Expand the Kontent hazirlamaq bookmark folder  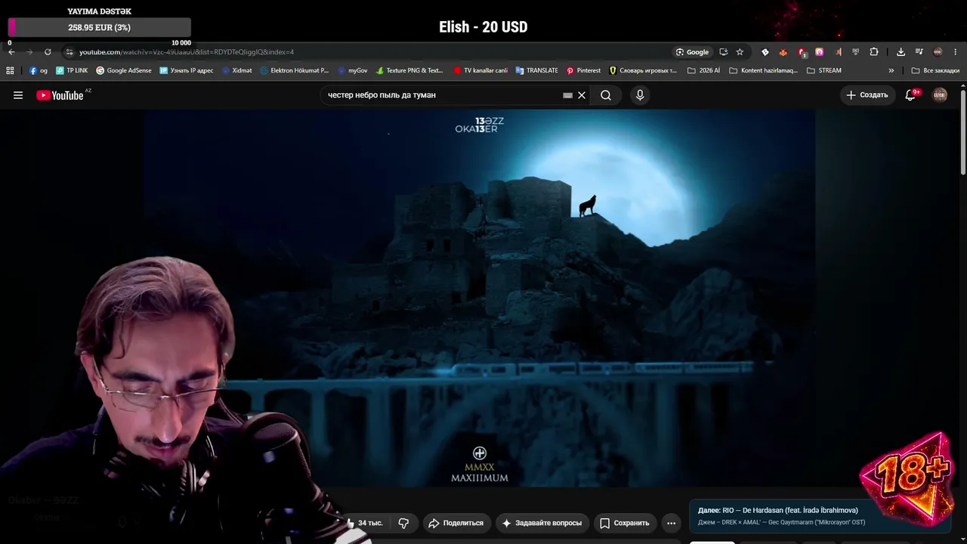click(x=764, y=70)
